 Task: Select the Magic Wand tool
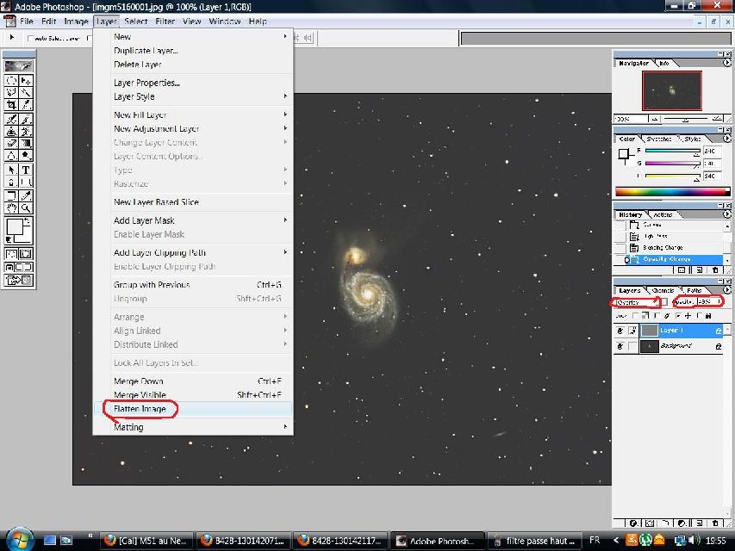click(26, 92)
